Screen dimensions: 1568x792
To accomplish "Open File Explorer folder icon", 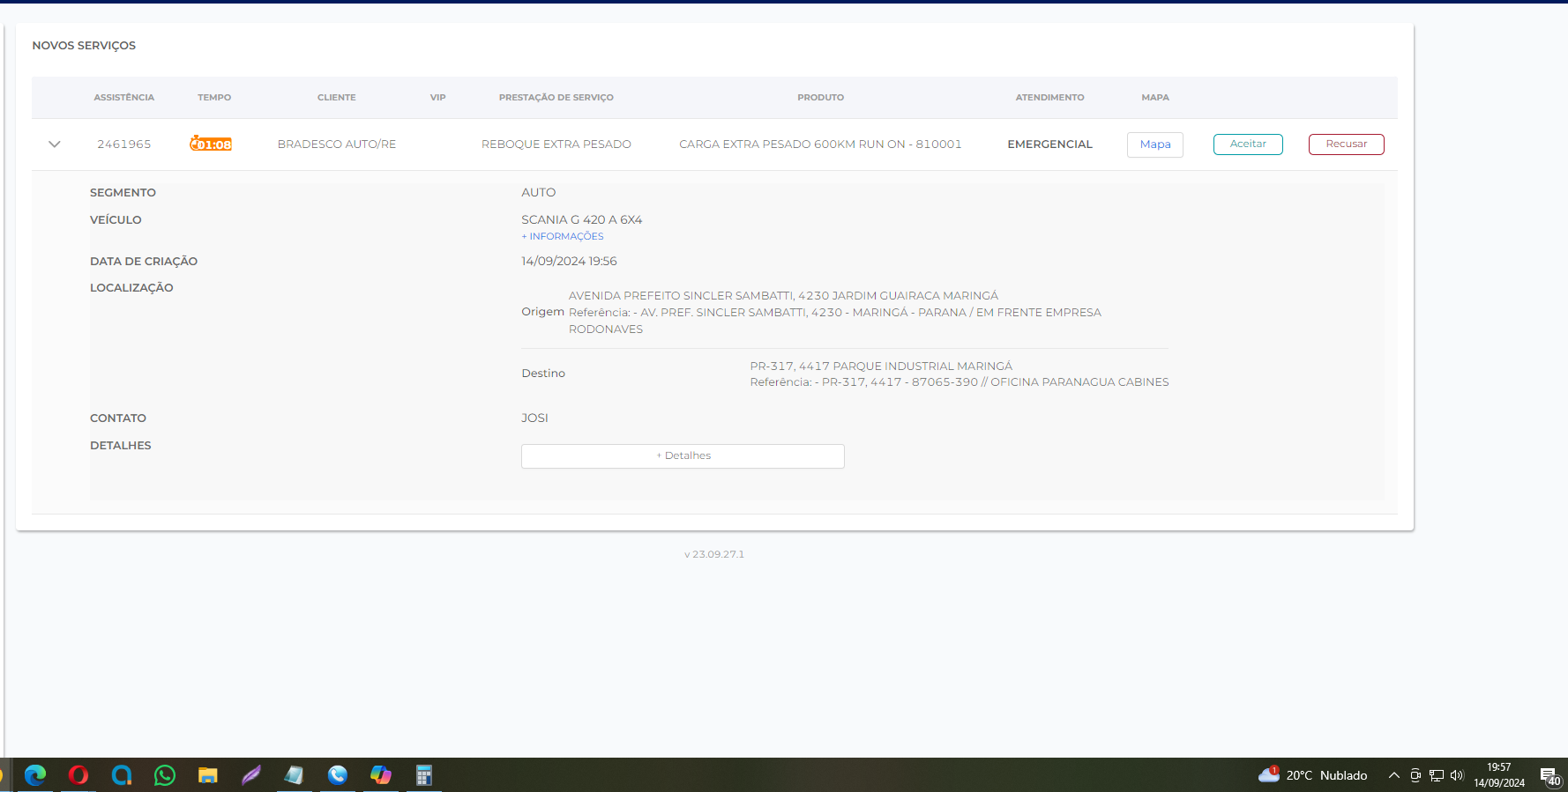I will pos(208,775).
